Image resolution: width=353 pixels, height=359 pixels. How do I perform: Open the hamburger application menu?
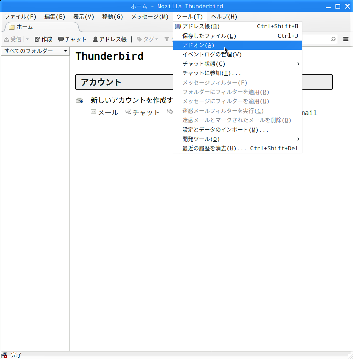pos(346,39)
